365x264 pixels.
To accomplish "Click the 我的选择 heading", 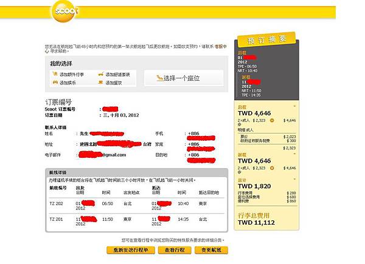I will pyautogui.click(x=61, y=64).
